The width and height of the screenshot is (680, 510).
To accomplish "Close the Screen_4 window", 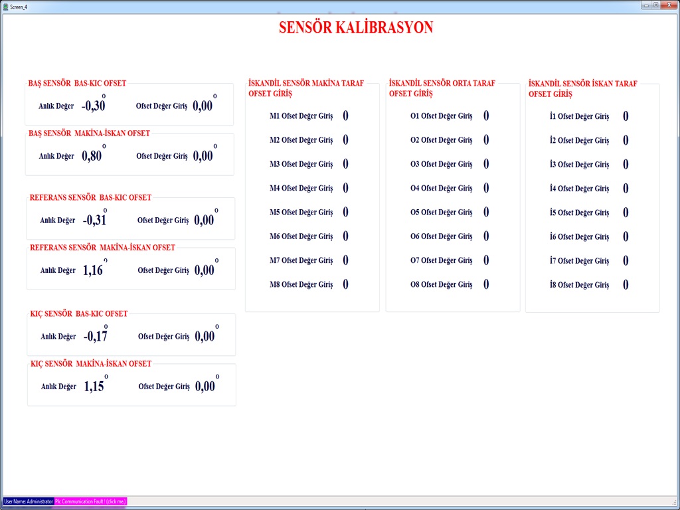I will coord(669,5).
